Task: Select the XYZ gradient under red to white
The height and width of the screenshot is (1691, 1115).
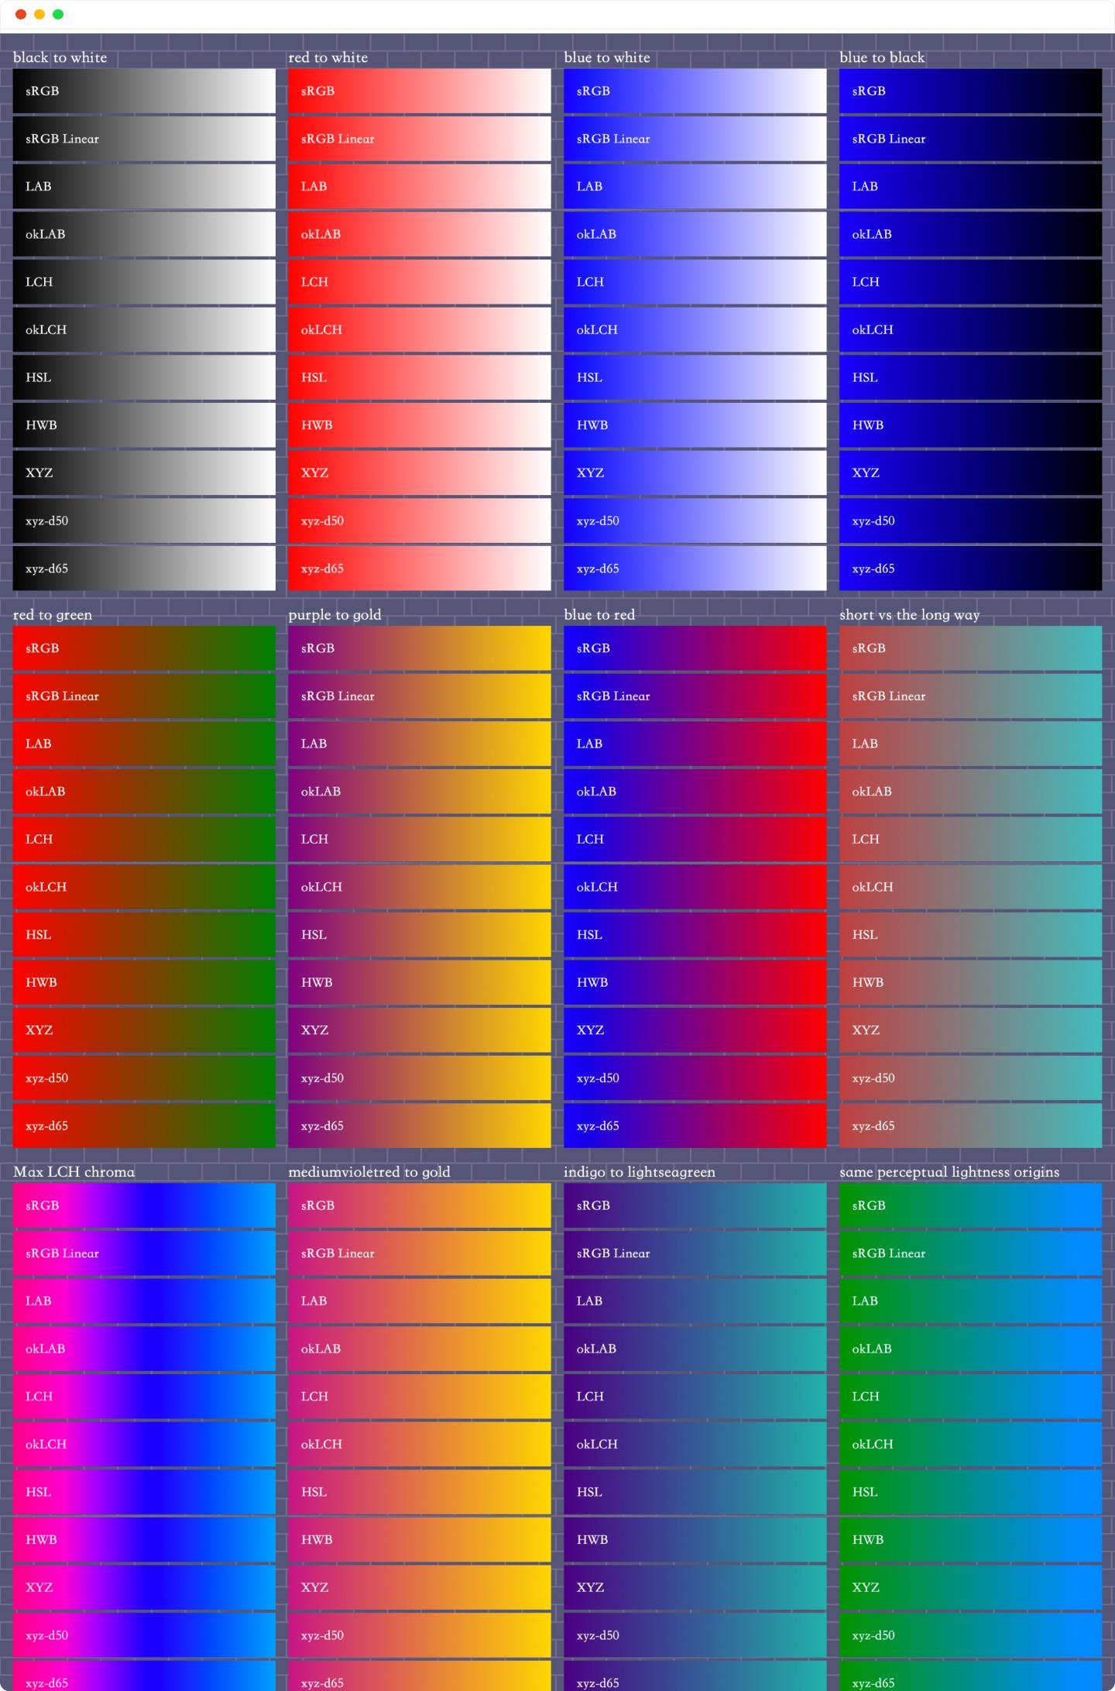Action: click(420, 473)
